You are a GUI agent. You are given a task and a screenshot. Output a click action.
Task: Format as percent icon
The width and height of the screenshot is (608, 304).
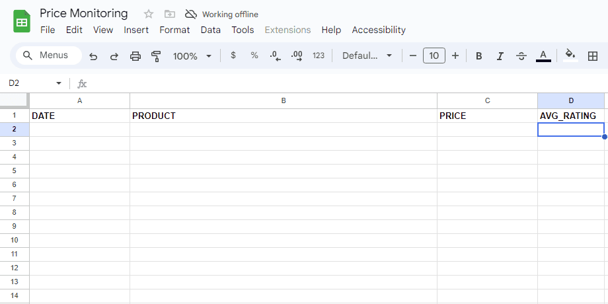tap(254, 56)
